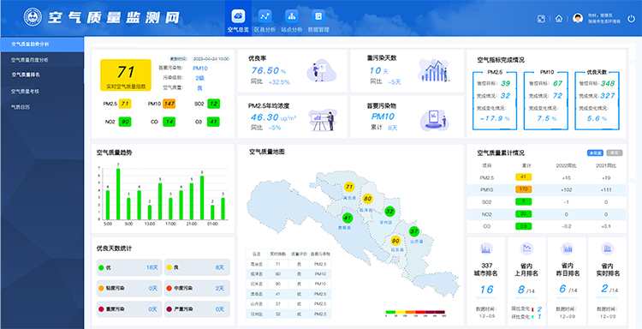Click the 2021同比 column header
Viewport: 642px width, 329px height.
coord(606,166)
